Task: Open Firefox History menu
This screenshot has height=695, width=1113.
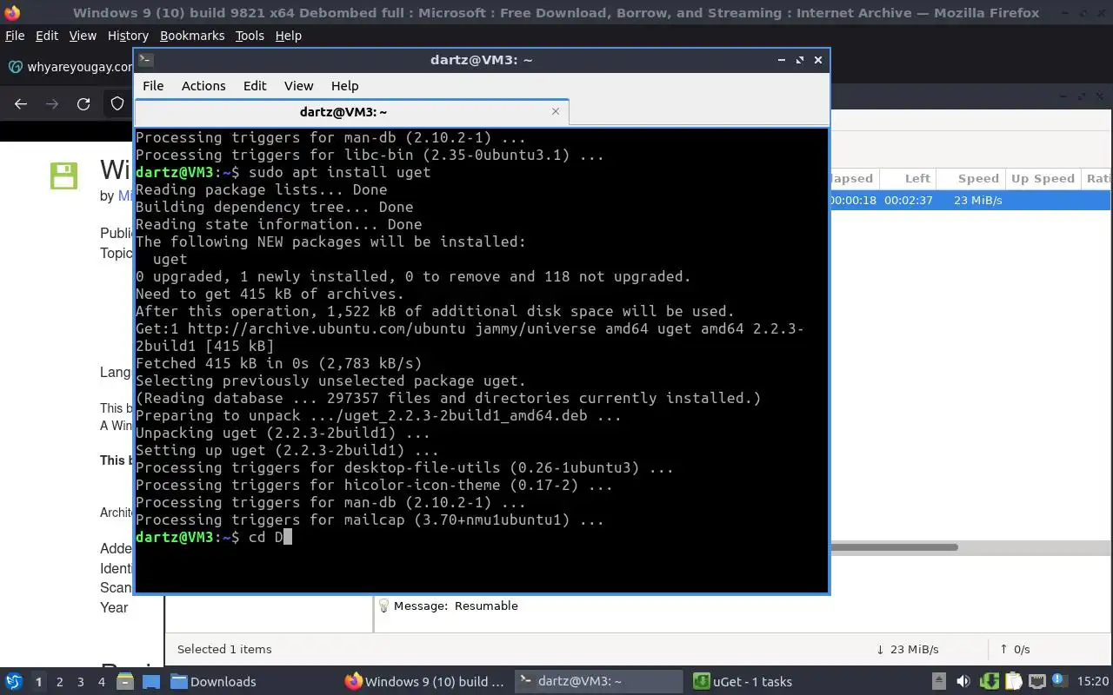Action: pos(128,36)
